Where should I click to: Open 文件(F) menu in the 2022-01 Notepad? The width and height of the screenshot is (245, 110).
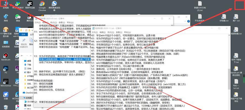pyautogui.click(x=38, y=23)
